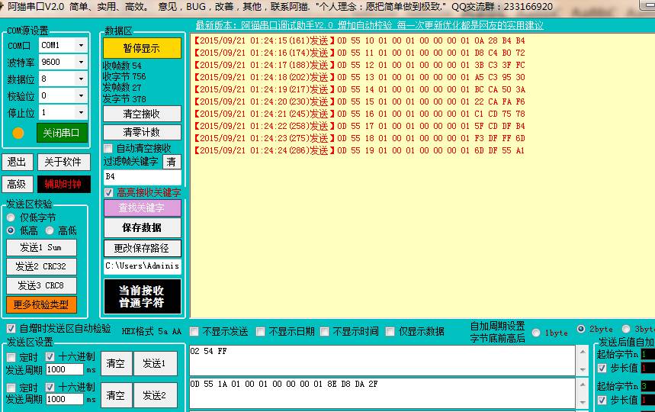Select the 1byte radio option
The image size is (655, 412).
(536, 333)
